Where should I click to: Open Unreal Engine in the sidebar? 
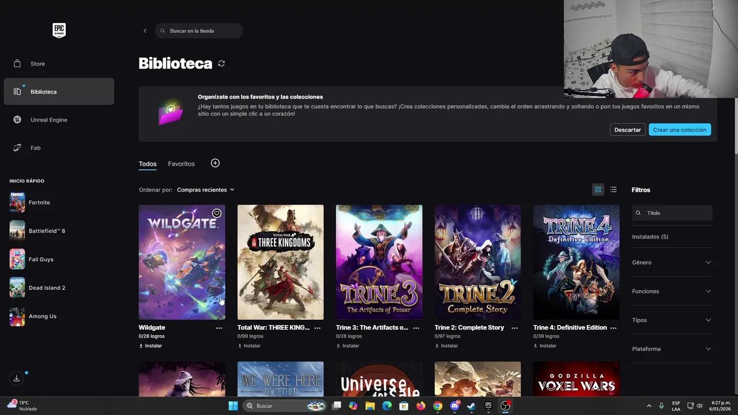(x=49, y=120)
